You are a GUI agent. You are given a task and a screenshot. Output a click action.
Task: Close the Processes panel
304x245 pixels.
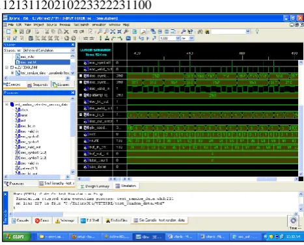tap(73, 93)
